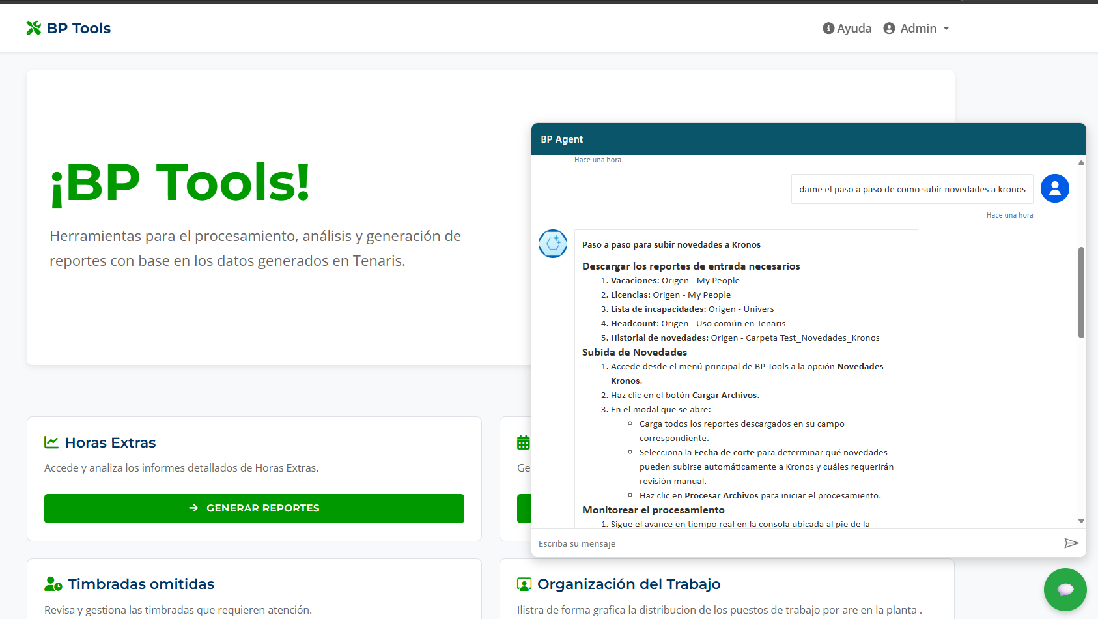Click the Admin profile person icon
The image size is (1098, 619).
coord(890,28)
